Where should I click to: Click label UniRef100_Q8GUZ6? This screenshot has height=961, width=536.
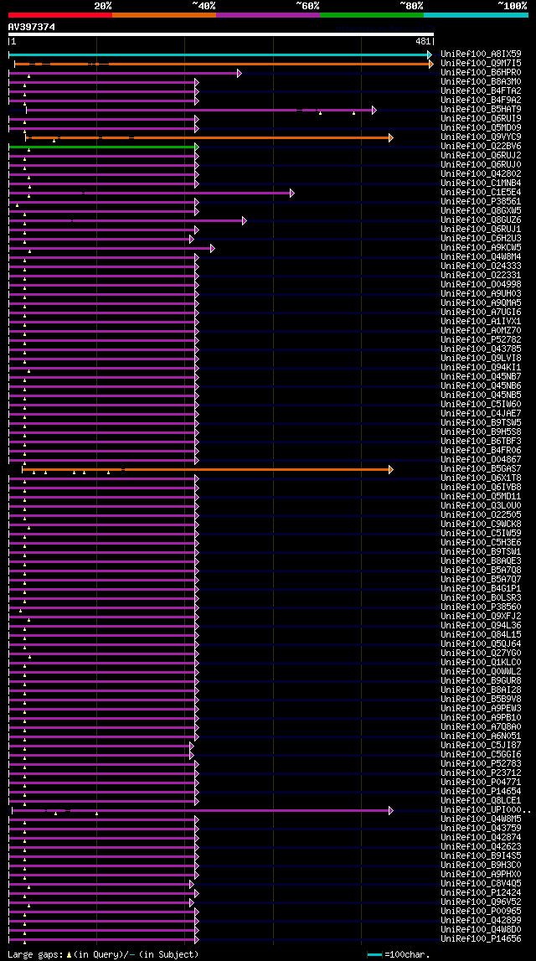[481, 220]
